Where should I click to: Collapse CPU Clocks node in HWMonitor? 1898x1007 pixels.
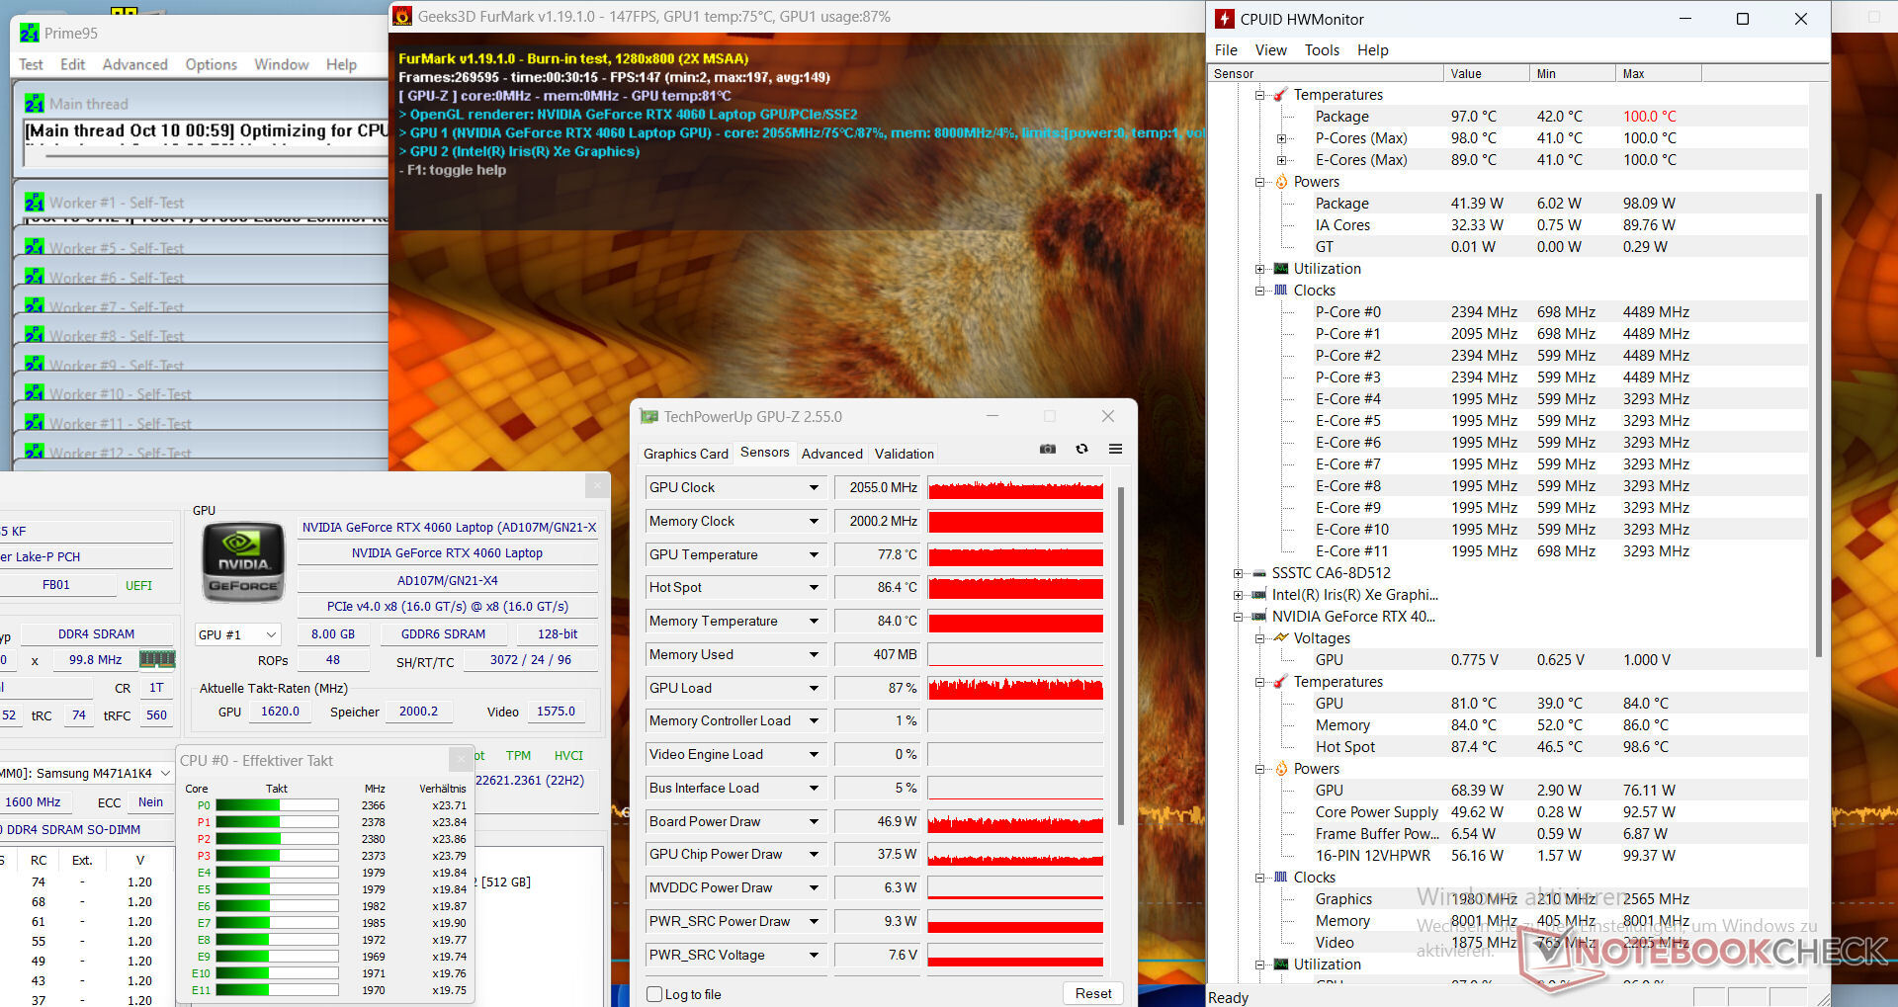pos(1259,291)
